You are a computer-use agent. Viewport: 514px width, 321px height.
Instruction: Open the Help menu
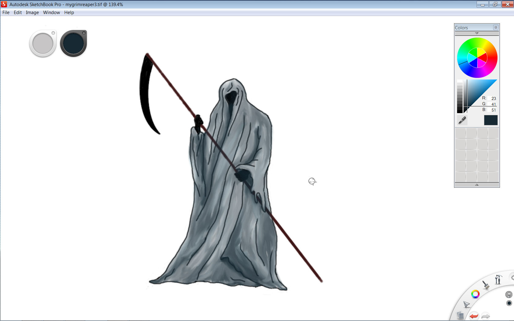pyautogui.click(x=69, y=13)
